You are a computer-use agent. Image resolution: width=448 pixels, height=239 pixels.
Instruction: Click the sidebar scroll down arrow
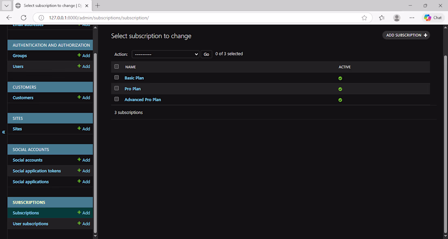tap(95, 236)
